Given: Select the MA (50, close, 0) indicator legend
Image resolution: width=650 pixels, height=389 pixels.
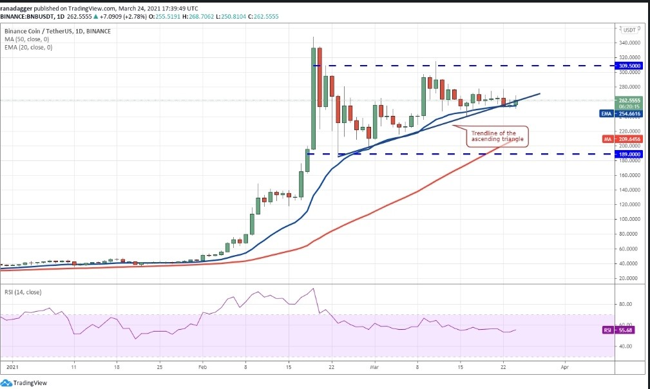Looking at the screenshot, I should click(x=26, y=39).
